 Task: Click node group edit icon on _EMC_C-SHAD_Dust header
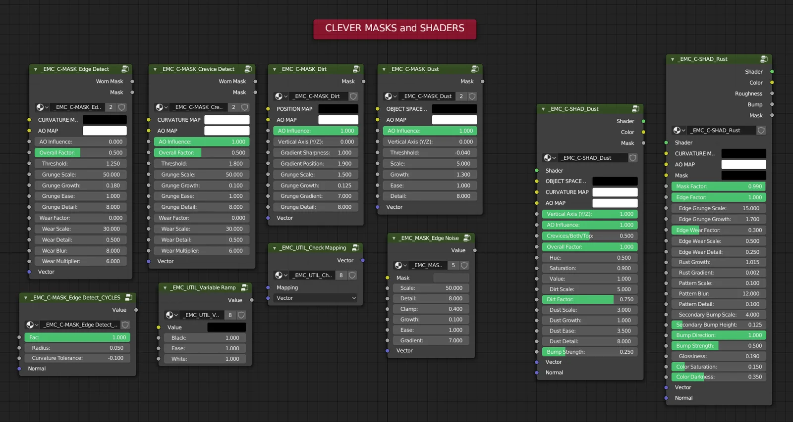pyautogui.click(x=635, y=109)
